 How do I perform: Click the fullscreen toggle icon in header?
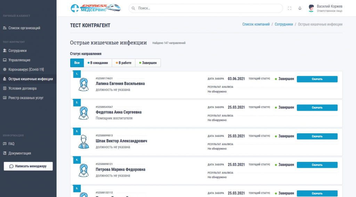(x=290, y=8)
